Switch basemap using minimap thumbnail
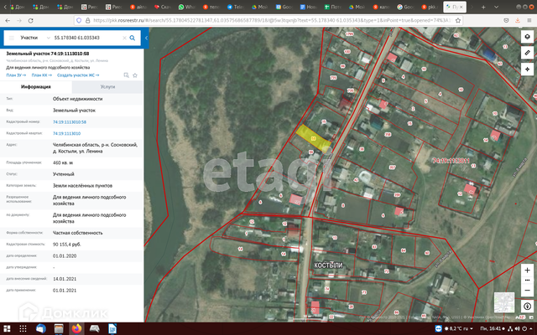This screenshot has width=537, height=335. pyautogui.click(x=504, y=301)
